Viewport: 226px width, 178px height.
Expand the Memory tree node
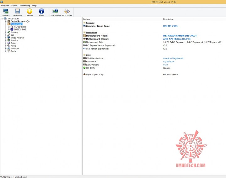coord(5,32)
